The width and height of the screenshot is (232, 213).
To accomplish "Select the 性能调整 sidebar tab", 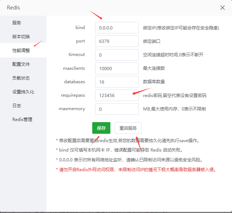I will (x=21, y=50).
